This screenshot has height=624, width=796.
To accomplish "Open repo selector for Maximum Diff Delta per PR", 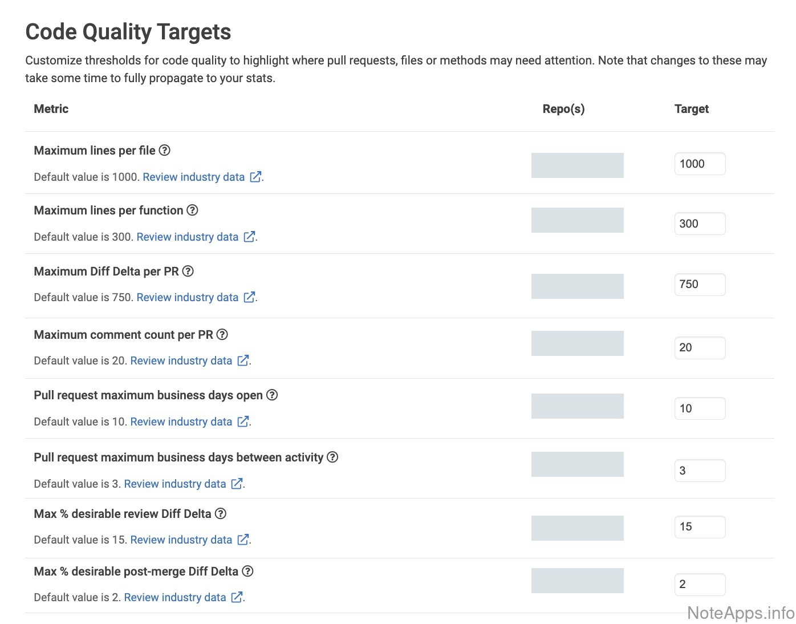I will (577, 286).
